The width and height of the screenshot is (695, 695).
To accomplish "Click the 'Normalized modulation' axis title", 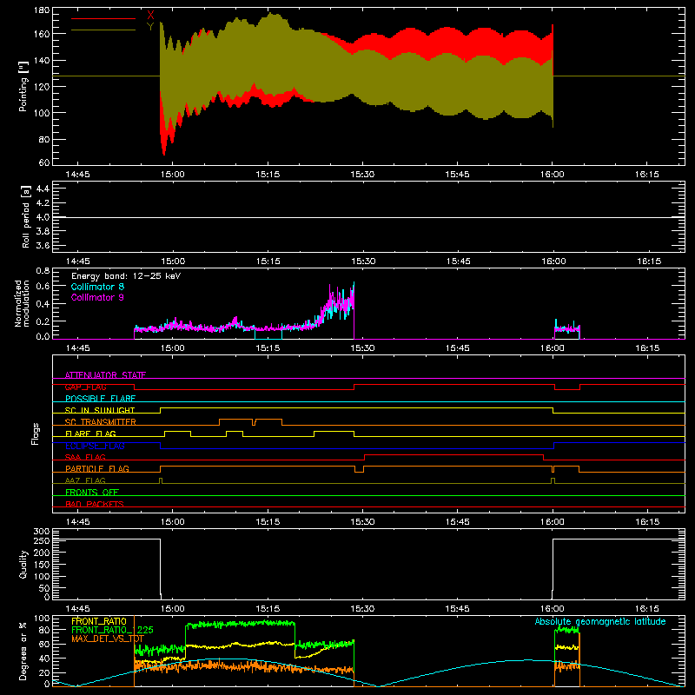I will [x=22, y=303].
